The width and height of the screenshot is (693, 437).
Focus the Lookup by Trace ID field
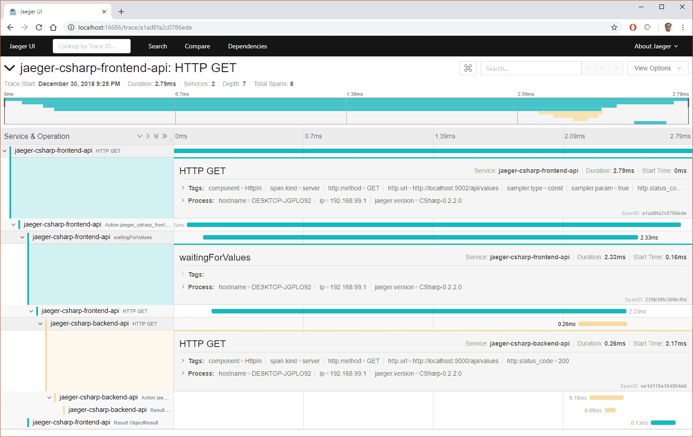pyautogui.click(x=92, y=46)
